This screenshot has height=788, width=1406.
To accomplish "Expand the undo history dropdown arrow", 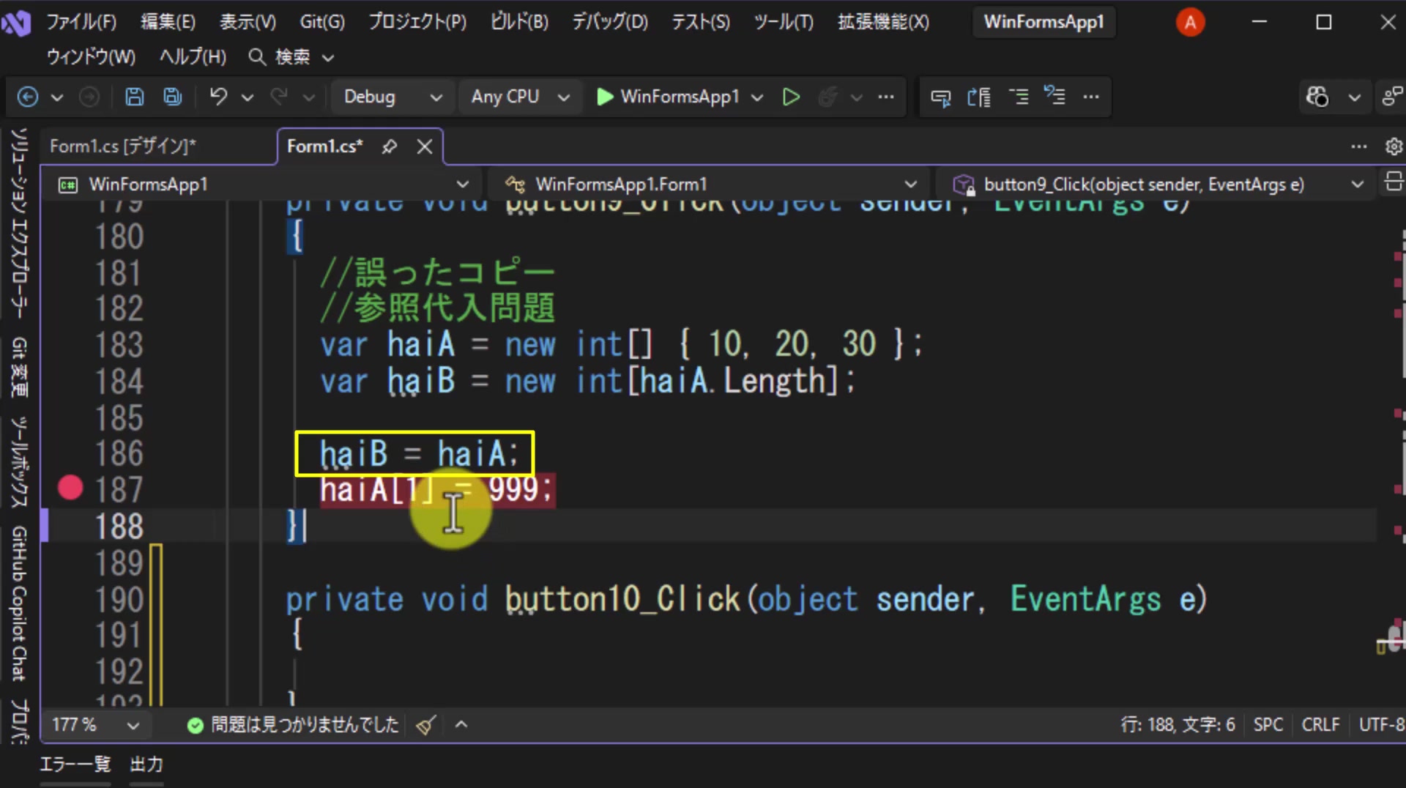I will tap(248, 97).
